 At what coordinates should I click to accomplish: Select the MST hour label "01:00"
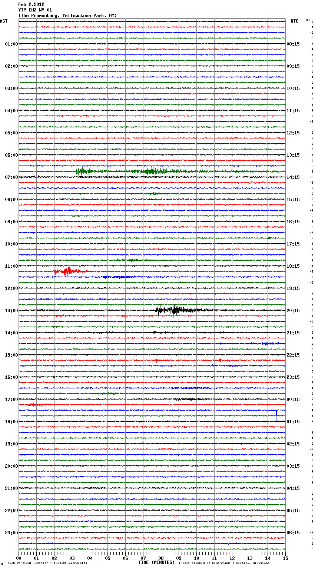pyautogui.click(x=11, y=44)
